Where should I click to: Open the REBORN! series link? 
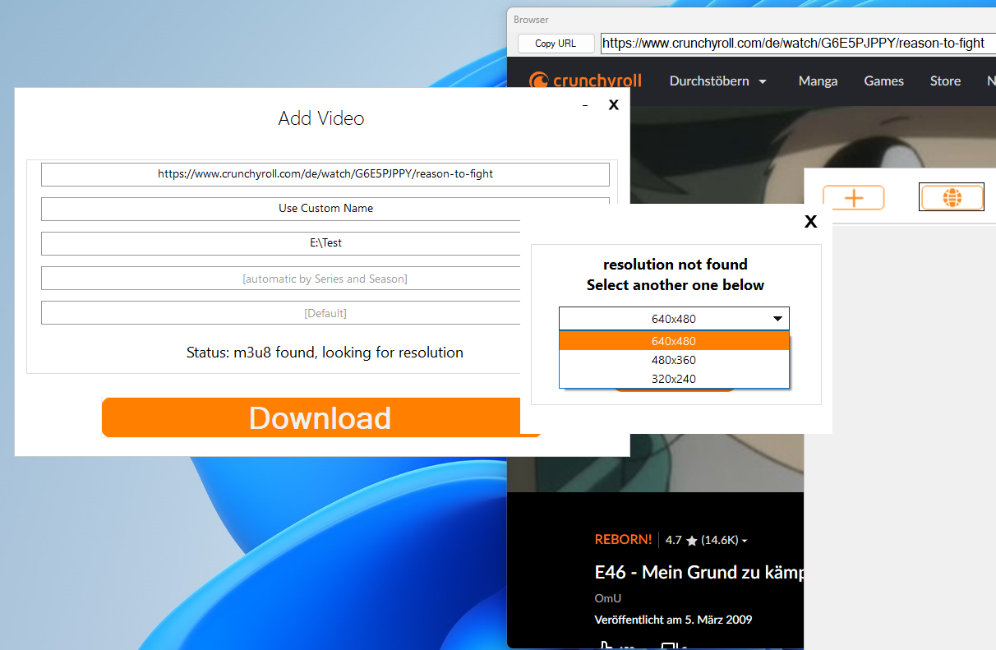(x=623, y=540)
